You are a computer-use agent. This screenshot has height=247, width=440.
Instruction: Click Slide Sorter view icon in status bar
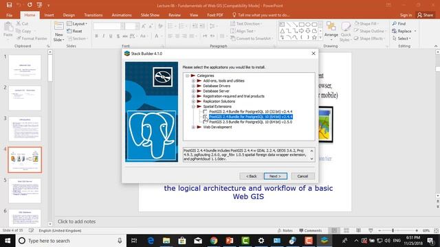pyautogui.click(x=346, y=231)
